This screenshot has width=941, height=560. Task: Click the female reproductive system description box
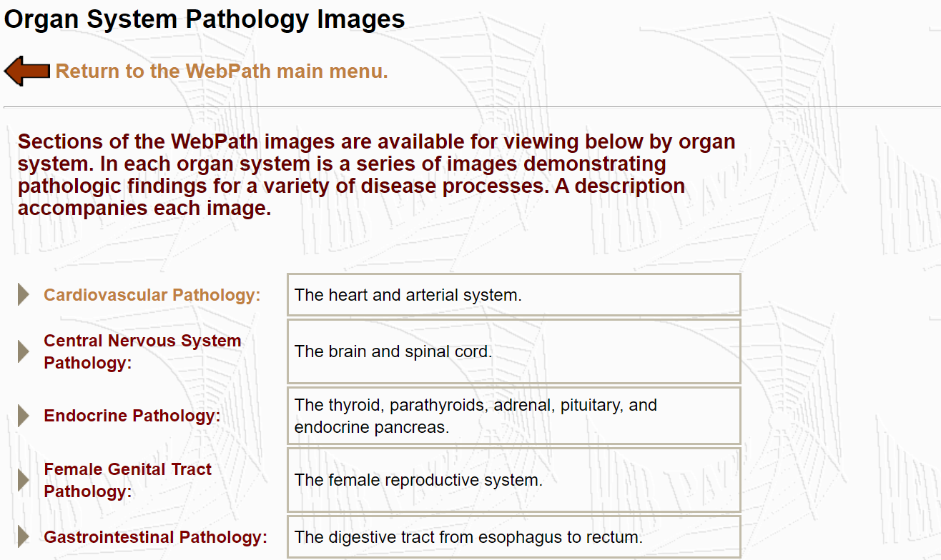tap(513, 480)
